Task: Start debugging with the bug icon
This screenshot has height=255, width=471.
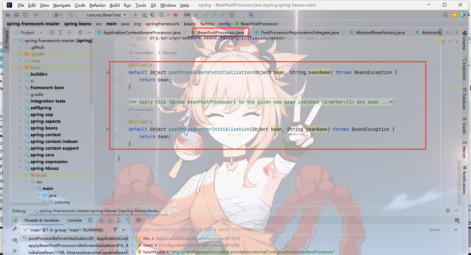Action: [x=144, y=15]
